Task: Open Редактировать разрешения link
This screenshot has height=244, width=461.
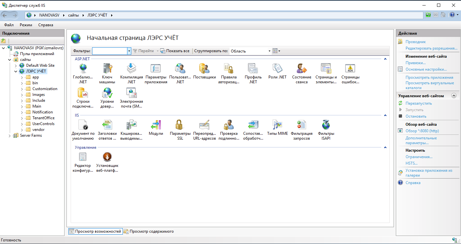Action: click(x=431, y=48)
